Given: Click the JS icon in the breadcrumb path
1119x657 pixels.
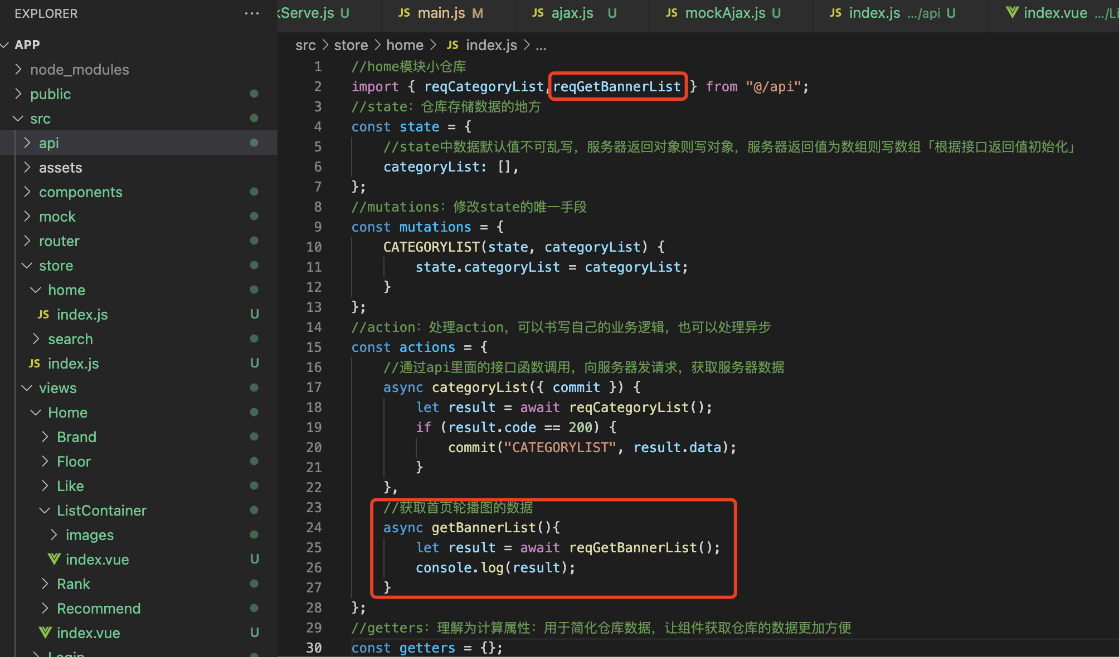Looking at the screenshot, I should (x=453, y=45).
